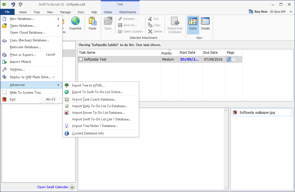
Task: Delete the selected attachment
Action: click(x=155, y=31)
